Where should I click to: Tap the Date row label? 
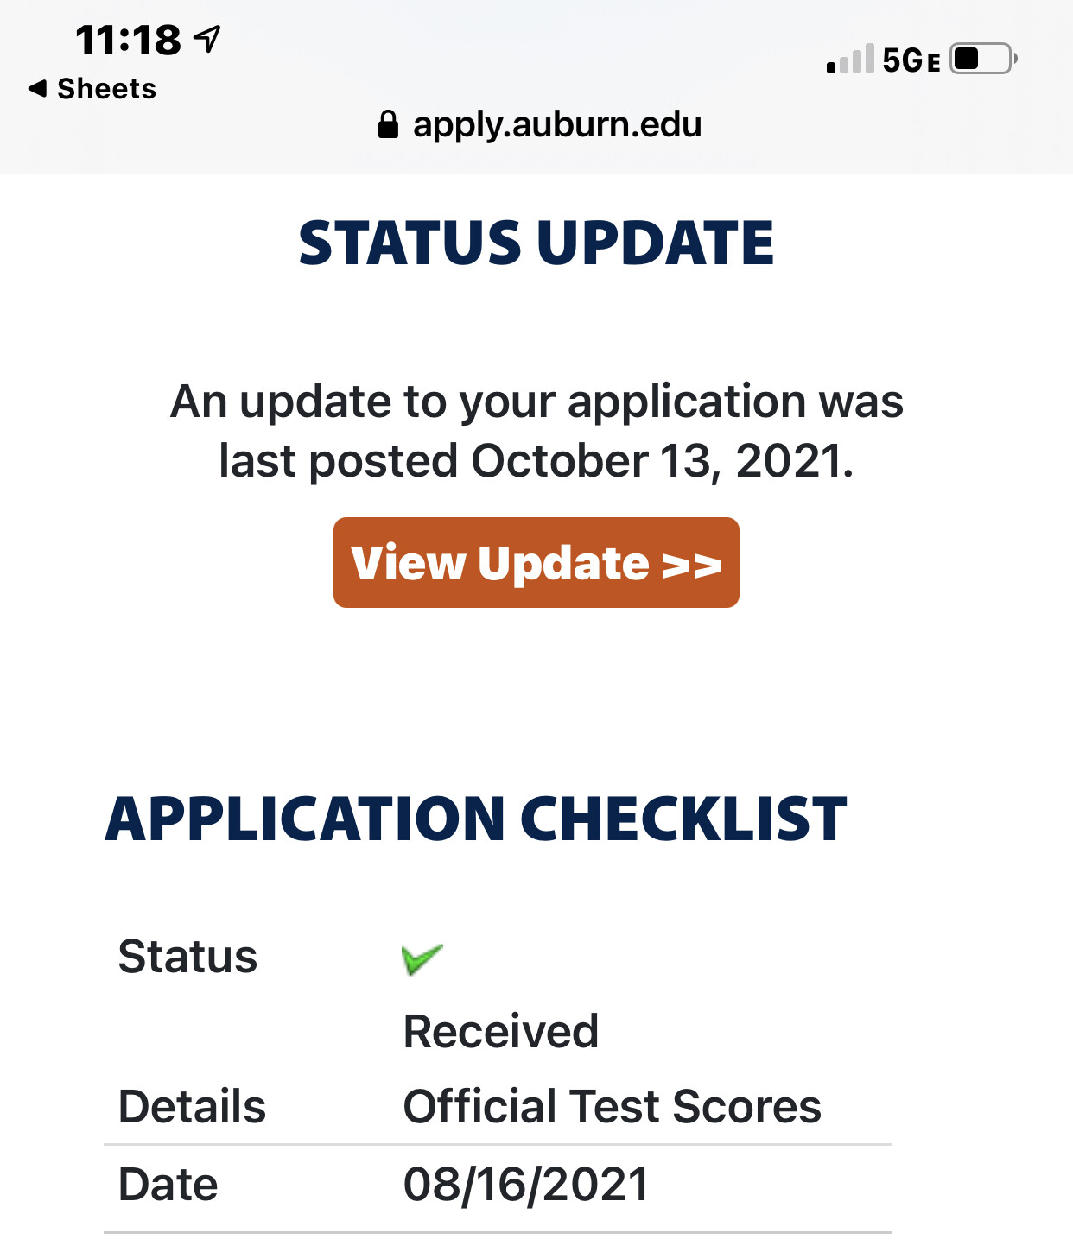(x=168, y=1184)
